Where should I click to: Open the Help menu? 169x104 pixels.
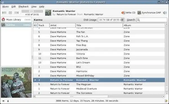tap(42, 7)
